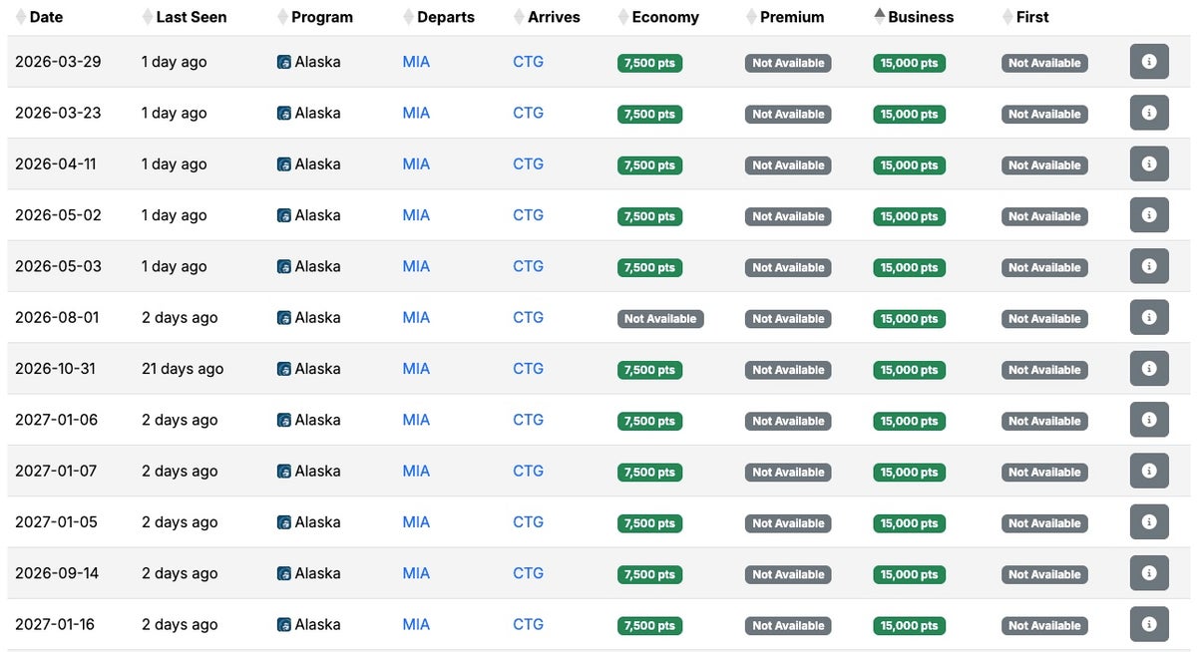Viewport: 1197px width, 652px height.
Task: Click info icon for 2026-03-29 flight
Action: (x=1148, y=62)
